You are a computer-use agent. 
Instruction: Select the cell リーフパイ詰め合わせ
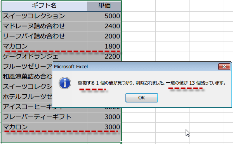[44, 36]
